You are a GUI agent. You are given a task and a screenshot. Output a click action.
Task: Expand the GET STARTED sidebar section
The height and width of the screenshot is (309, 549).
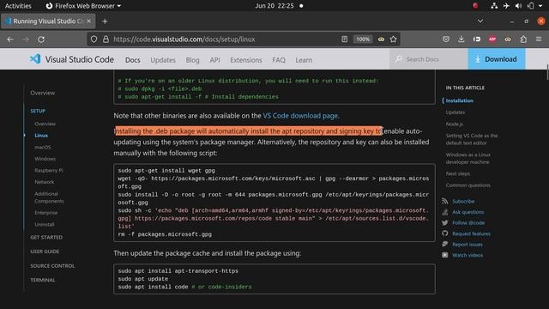tap(46, 237)
